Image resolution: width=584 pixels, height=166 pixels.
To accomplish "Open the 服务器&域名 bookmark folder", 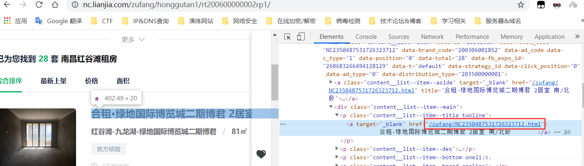I will tap(498, 21).
